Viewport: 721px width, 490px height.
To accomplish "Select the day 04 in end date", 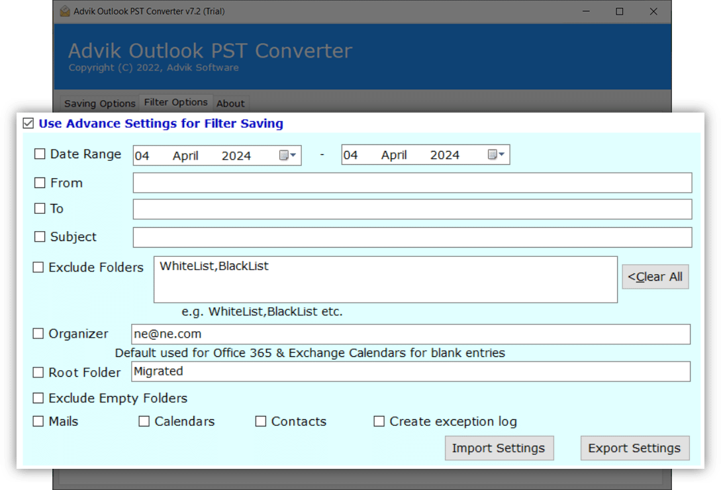I will [x=350, y=155].
